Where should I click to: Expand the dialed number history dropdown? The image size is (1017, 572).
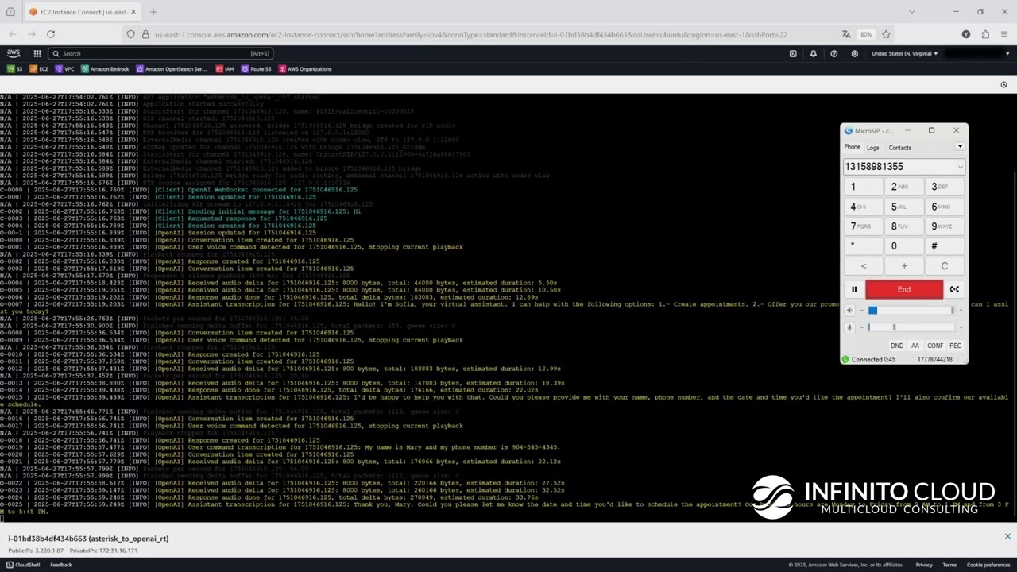[x=960, y=167]
